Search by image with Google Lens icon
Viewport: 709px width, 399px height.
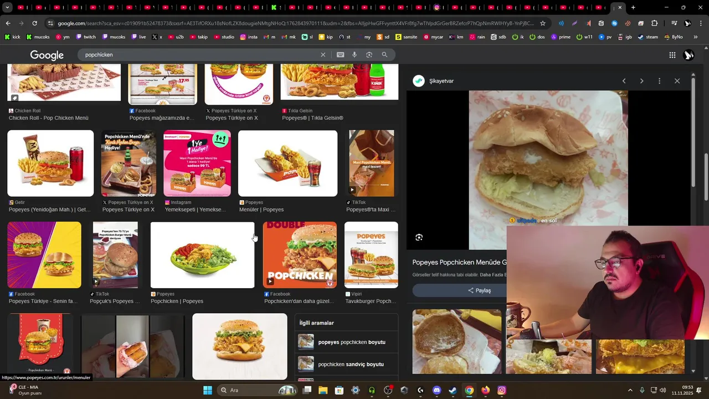369,55
